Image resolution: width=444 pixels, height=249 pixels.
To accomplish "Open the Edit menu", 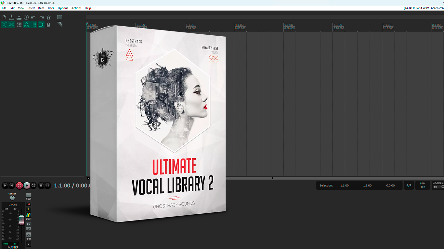I will click(x=12, y=8).
